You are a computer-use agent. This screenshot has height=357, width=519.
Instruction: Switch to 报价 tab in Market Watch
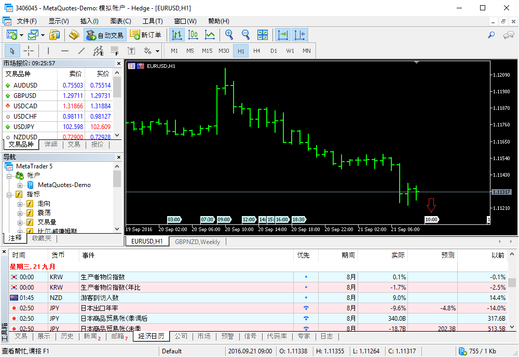point(97,145)
